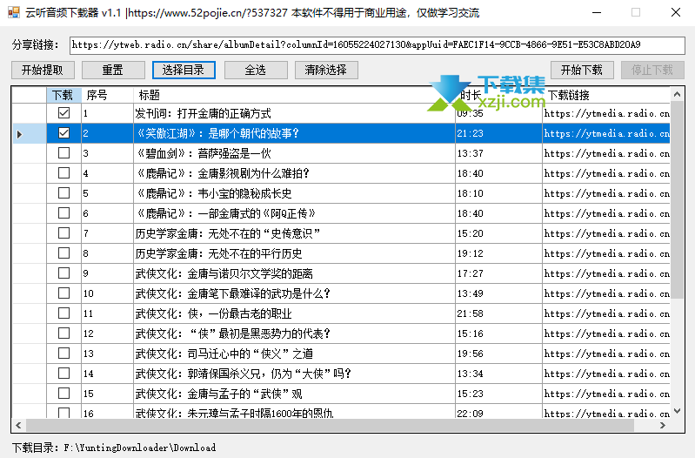Check the download box for row 12
695x458 pixels.
point(63,333)
